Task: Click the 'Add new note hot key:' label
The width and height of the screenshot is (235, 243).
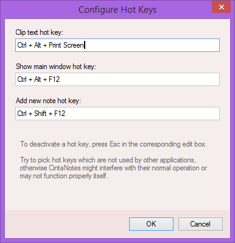Action: click(x=48, y=101)
